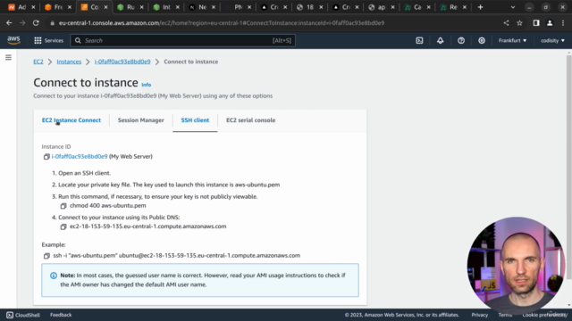Viewport: 572px width, 321px height.
Task: Reload the page
Action: pos(36,23)
